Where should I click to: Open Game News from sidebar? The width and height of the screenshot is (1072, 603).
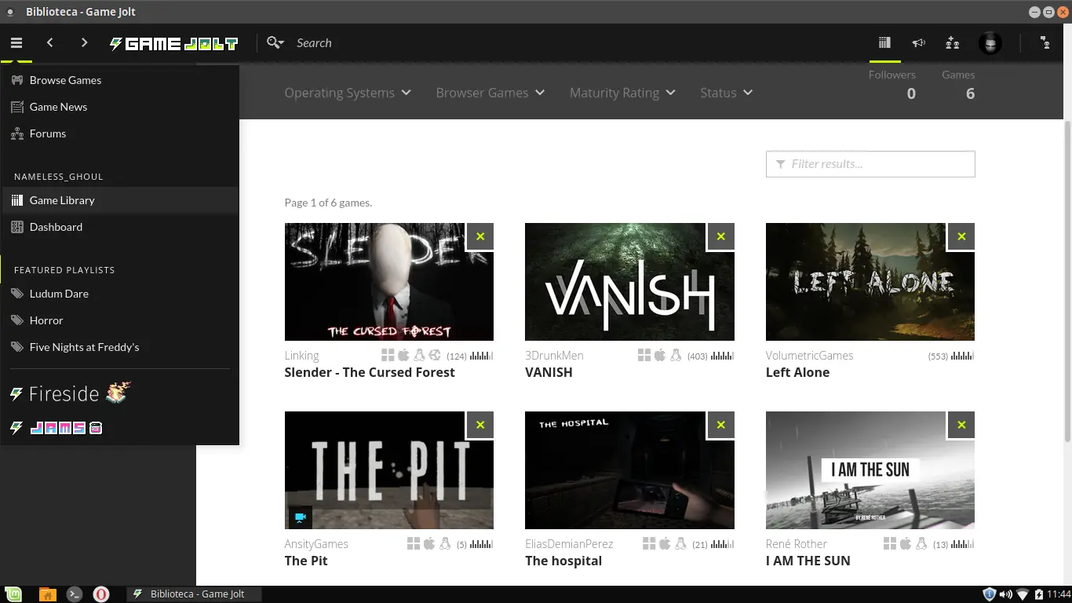pyautogui.click(x=119, y=107)
